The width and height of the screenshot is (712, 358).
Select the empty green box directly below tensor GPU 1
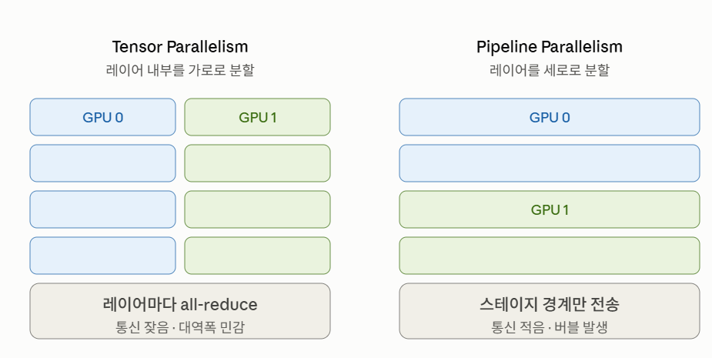257,163
